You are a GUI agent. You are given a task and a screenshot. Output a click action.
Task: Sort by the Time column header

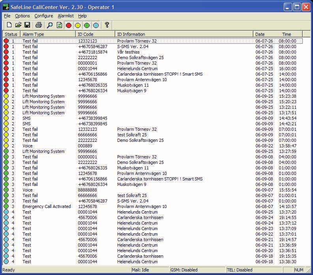tap(287, 34)
